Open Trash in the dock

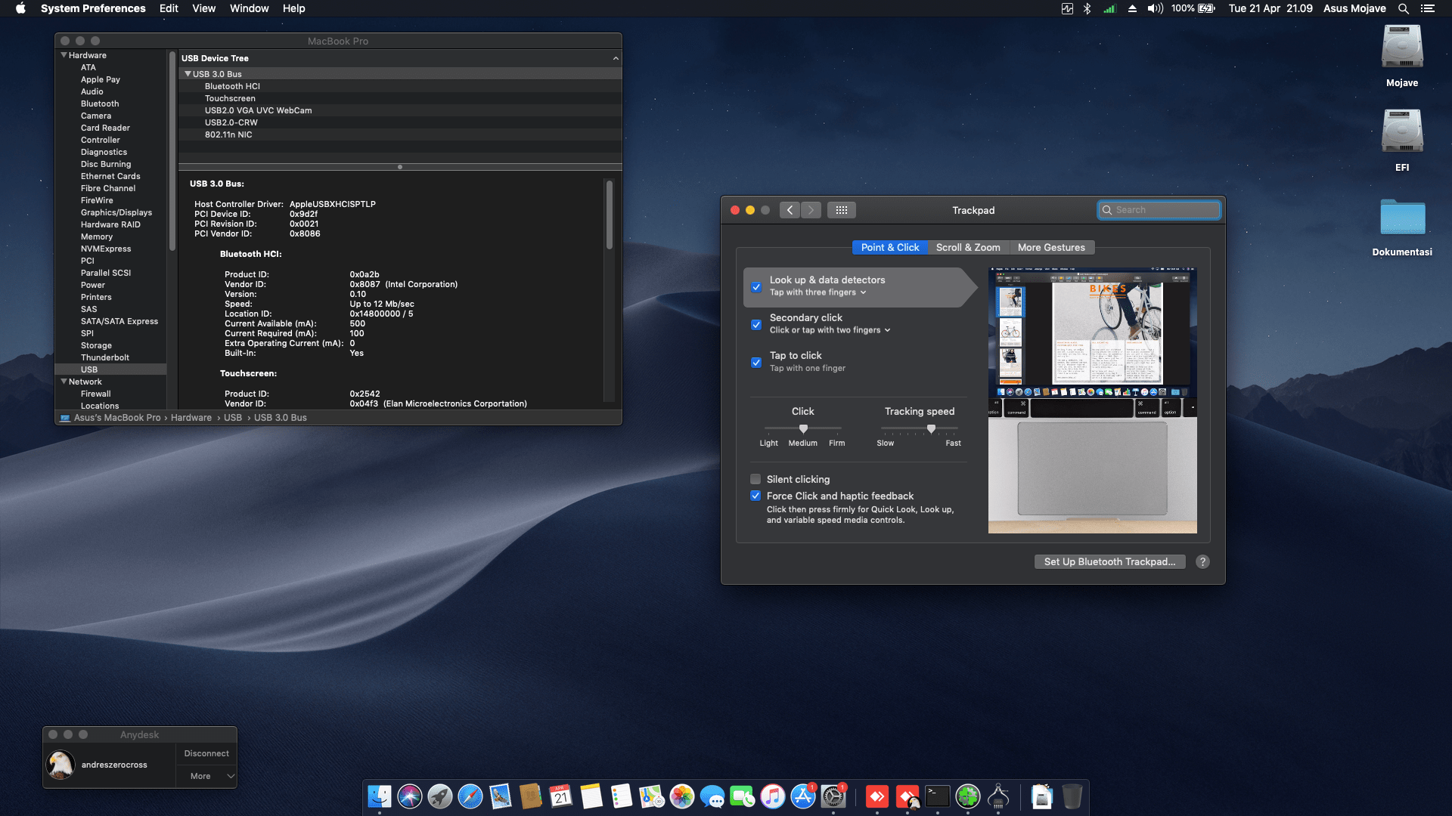click(1072, 796)
